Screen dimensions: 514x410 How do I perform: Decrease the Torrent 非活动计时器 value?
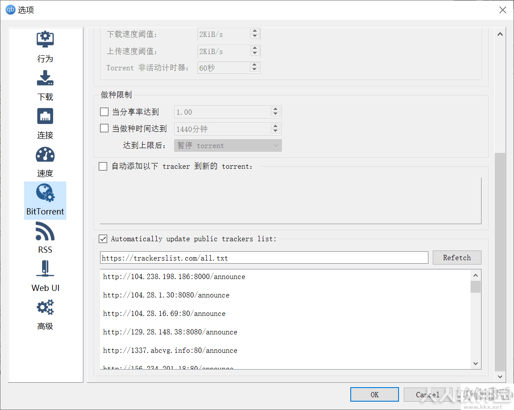click(255, 70)
